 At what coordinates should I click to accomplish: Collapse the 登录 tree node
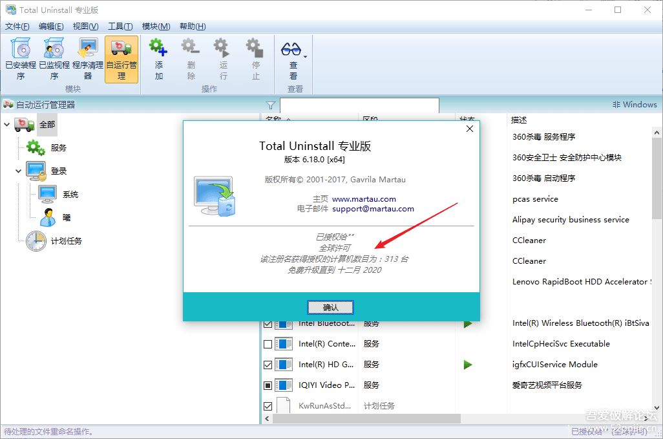tap(18, 171)
